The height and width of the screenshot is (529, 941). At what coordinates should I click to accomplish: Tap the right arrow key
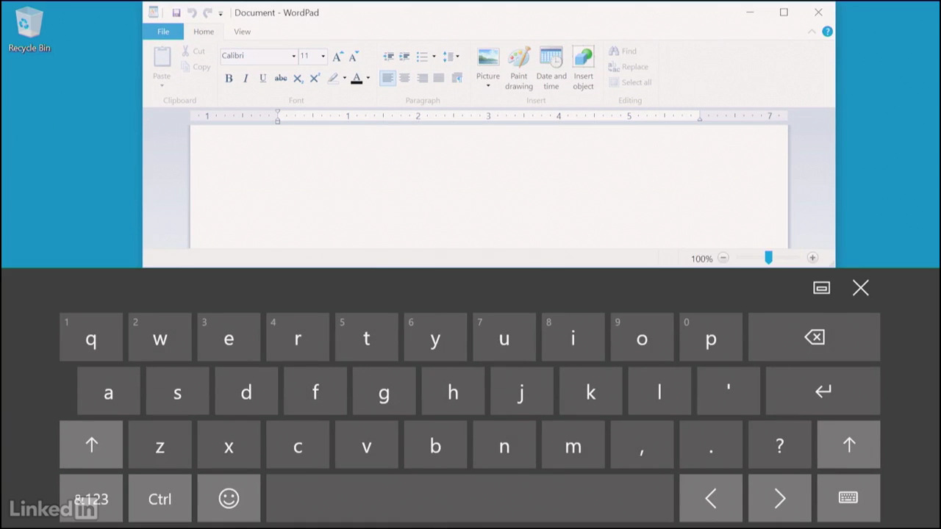click(779, 498)
